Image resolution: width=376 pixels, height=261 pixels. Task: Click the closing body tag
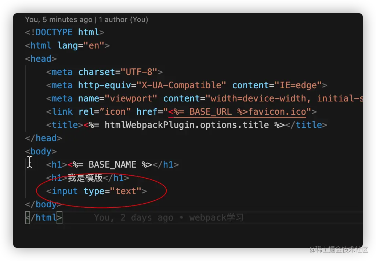click(43, 204)
